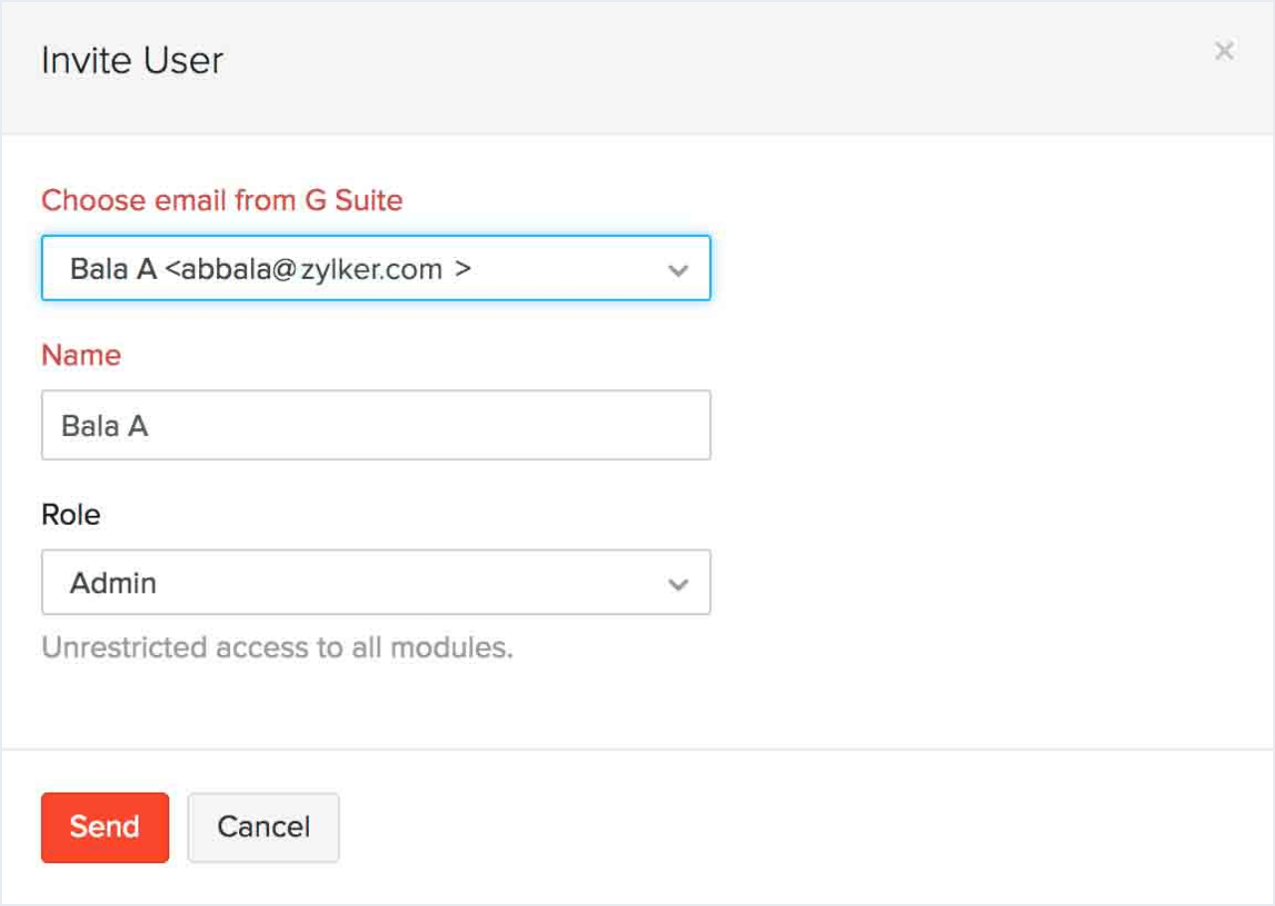Image resolution: width=1275 pixels, height=906 pixels.
Task: Click the 'Role' field label
Action: 71,515
